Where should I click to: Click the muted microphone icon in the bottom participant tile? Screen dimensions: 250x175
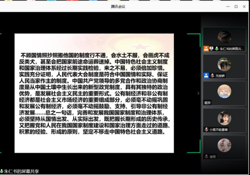pos(207,156)
